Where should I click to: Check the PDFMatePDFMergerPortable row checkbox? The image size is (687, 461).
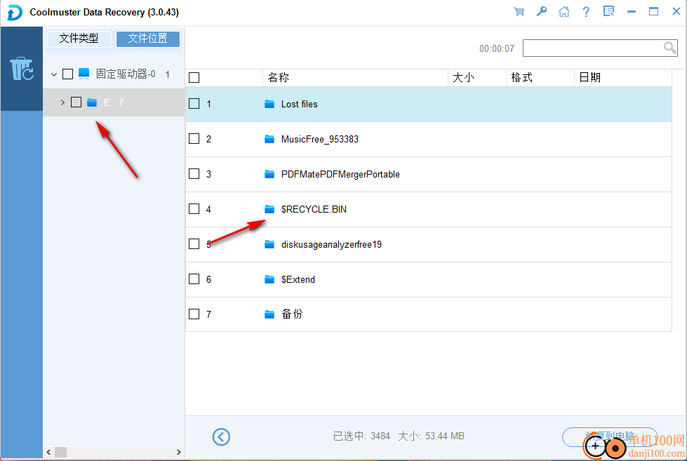point(194,173)
